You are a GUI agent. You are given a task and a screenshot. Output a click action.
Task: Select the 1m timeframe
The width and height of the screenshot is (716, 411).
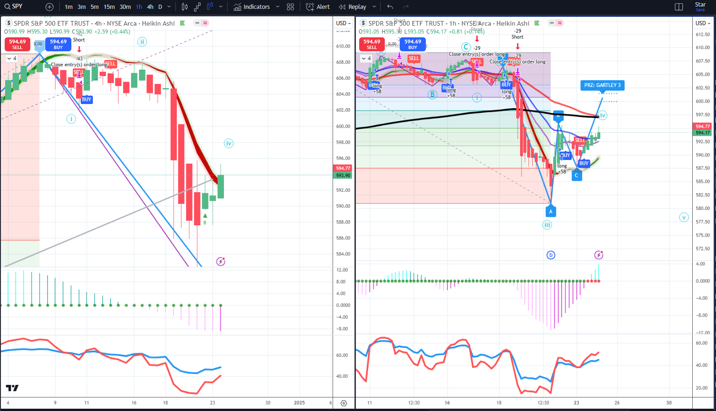click(x=69, y=7)
